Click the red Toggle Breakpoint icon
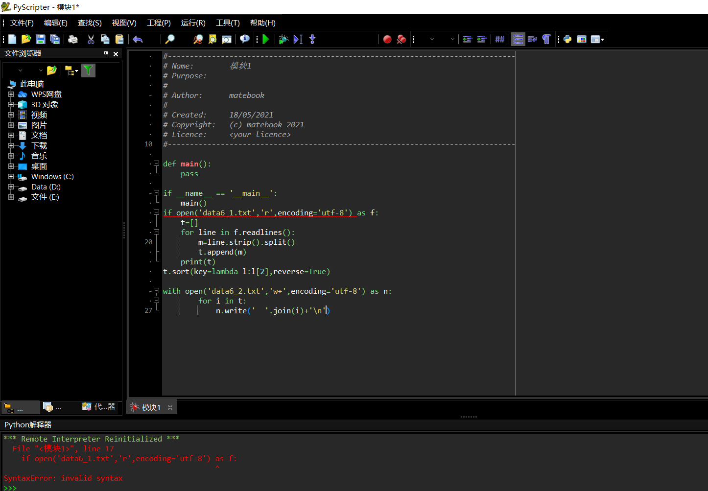The width and height of the screenshot is (708, 491). tap(387, 39)
